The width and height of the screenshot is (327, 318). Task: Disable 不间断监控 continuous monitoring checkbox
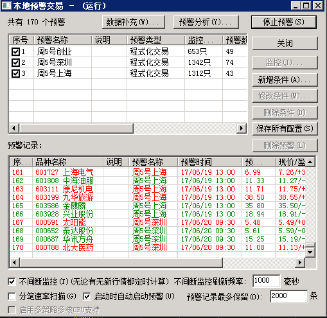pos(12,281)
